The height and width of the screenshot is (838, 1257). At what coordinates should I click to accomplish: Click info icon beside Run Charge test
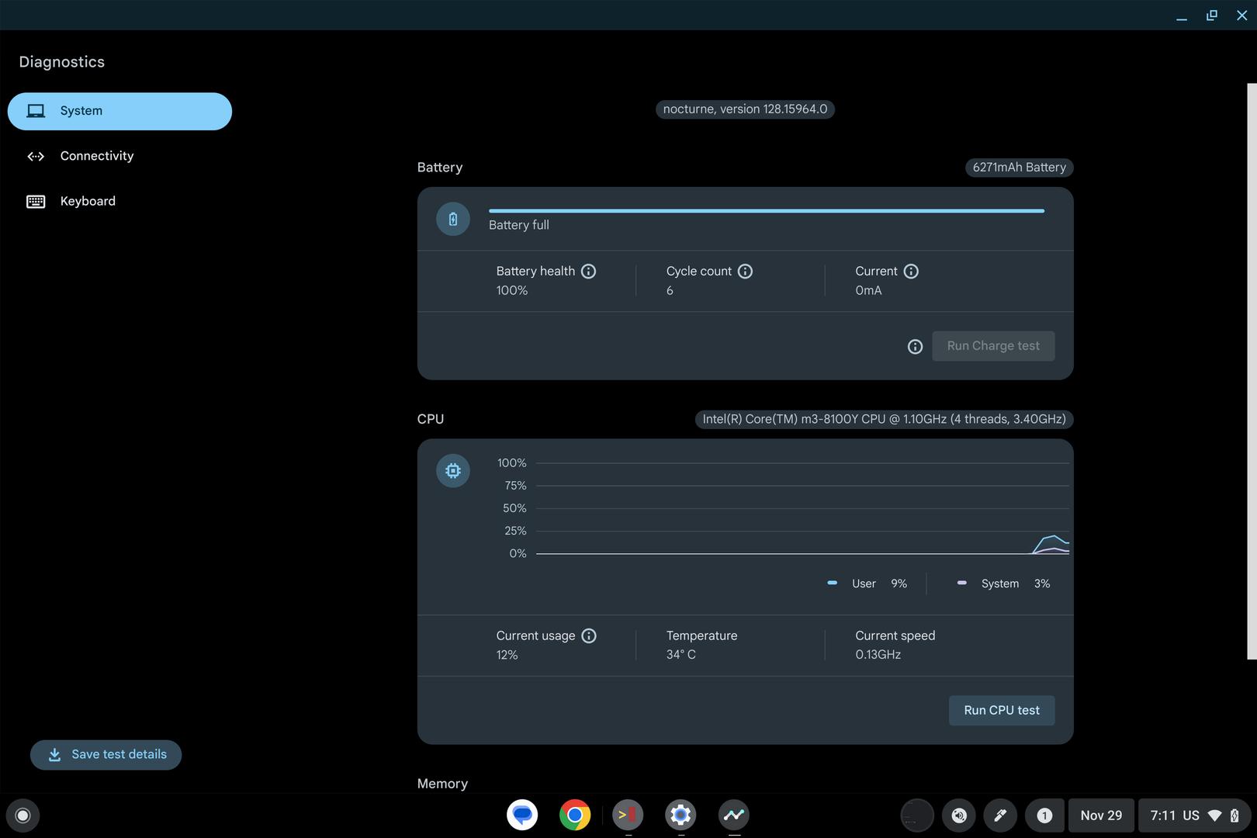915,347
